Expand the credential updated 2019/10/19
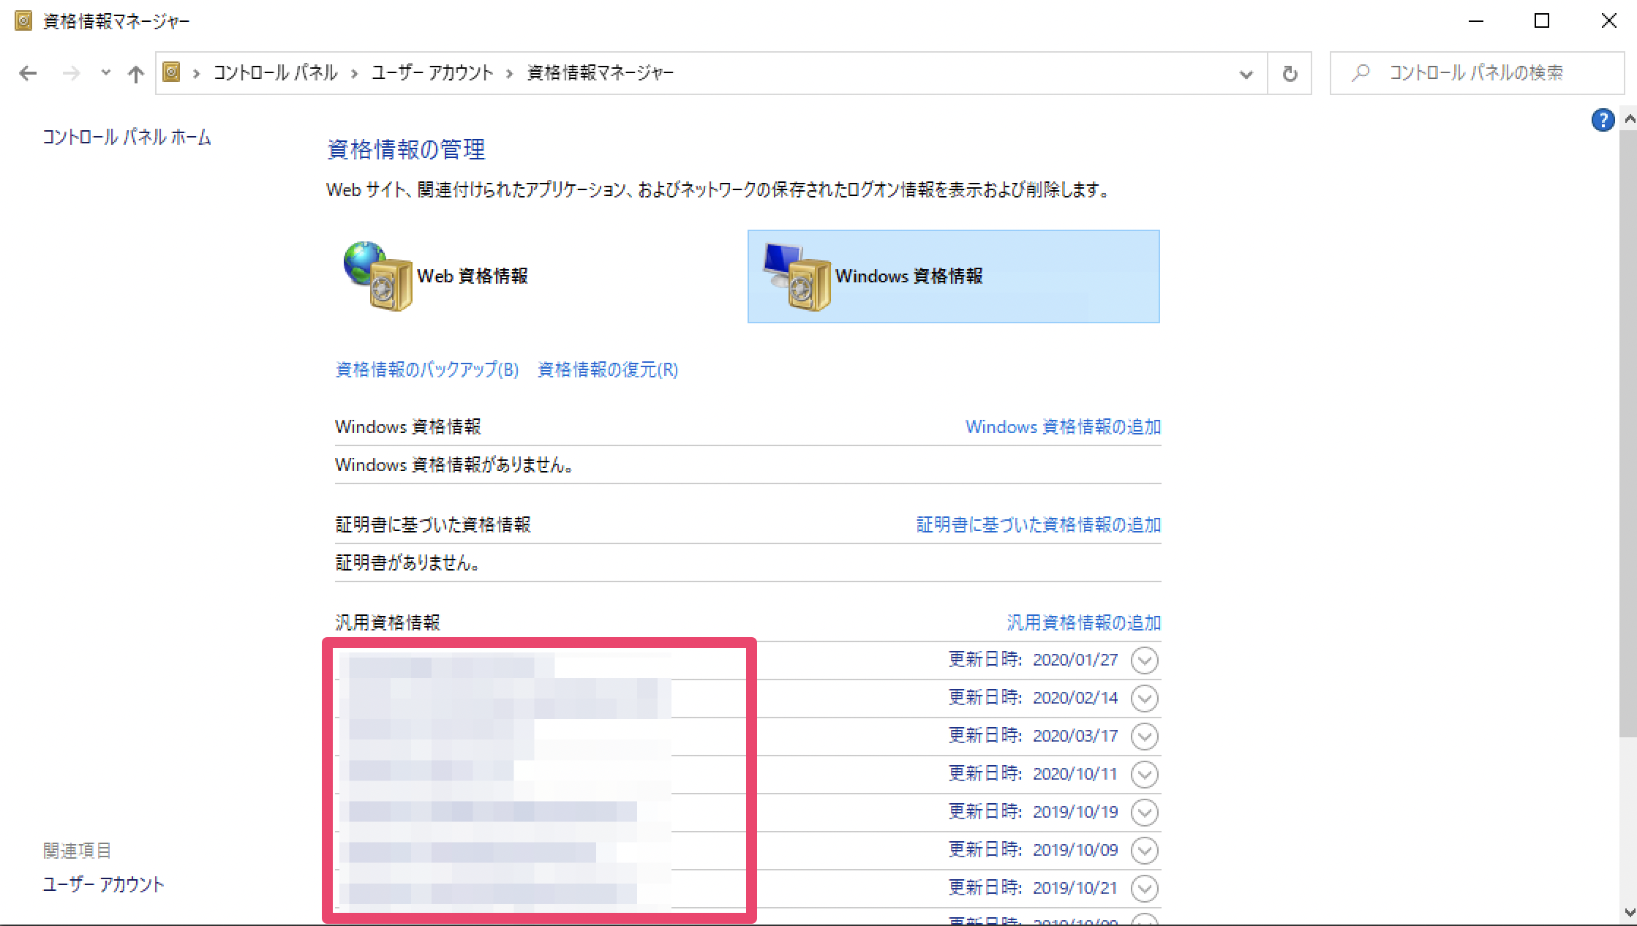This screenshot has width=1637, height=926. click(1144, 813)
